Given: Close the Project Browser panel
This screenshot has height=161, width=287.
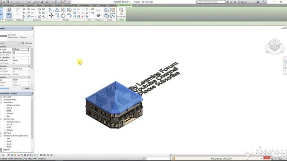Looking at the screenshot, I should pos(32,93).
